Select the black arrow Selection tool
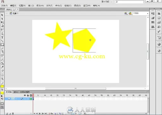 coord(2,15)
